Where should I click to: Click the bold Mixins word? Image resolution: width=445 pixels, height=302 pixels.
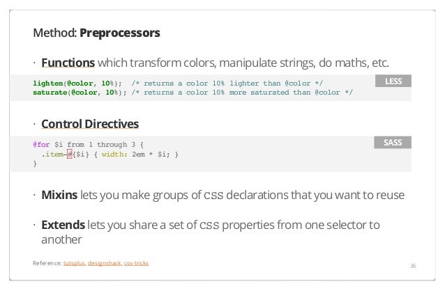(x=59, y=195)
